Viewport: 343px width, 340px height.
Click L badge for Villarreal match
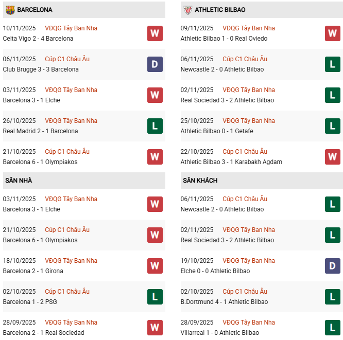tap(332, 328)
